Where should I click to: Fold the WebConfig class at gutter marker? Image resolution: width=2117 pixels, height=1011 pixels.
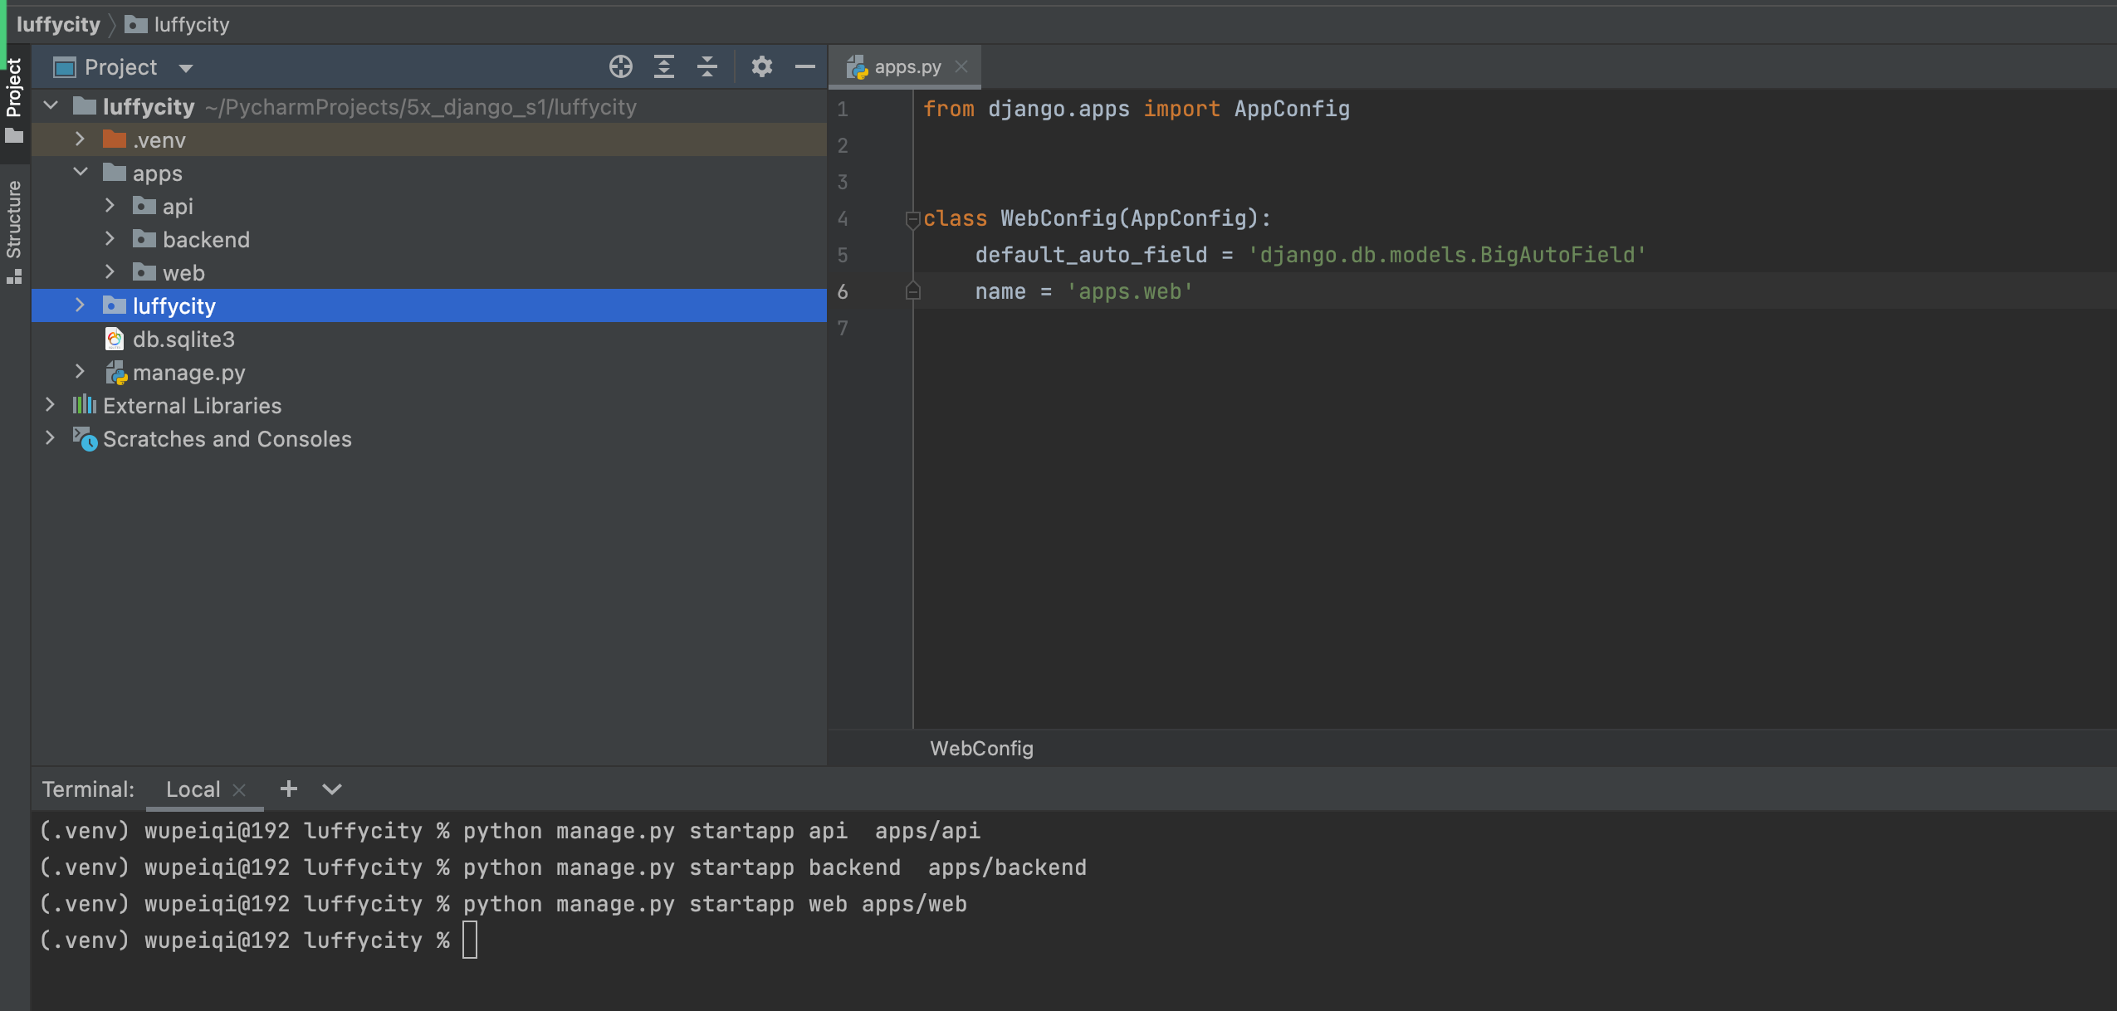pos(912,219)
